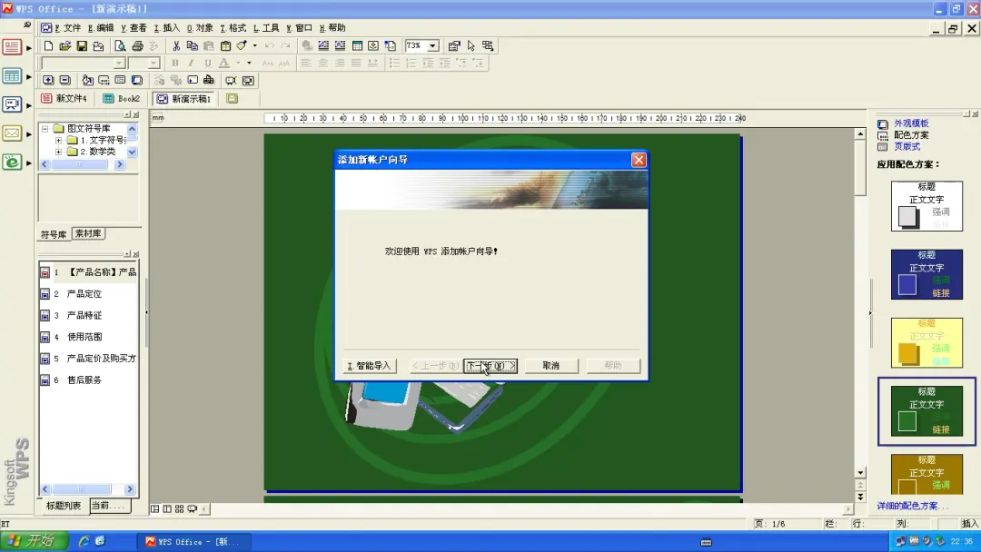Open the mail document tab envelope icon

(x=233, y=98)
